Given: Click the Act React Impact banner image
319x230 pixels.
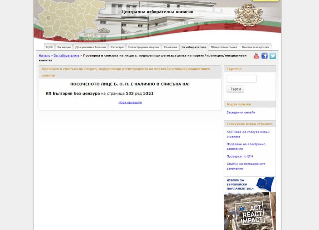Looking at the screenshot, I should [x=250, y=211].
